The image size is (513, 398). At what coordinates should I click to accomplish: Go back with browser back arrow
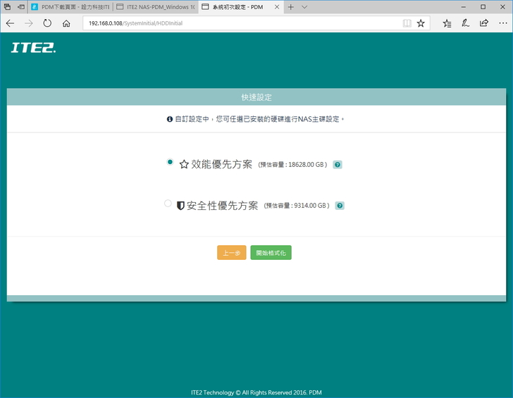(x=10, y=23)
